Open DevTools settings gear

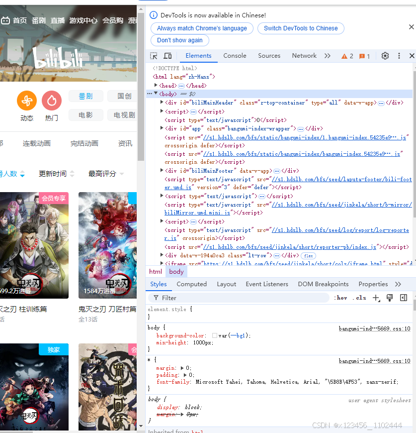[x=385, y=56]
